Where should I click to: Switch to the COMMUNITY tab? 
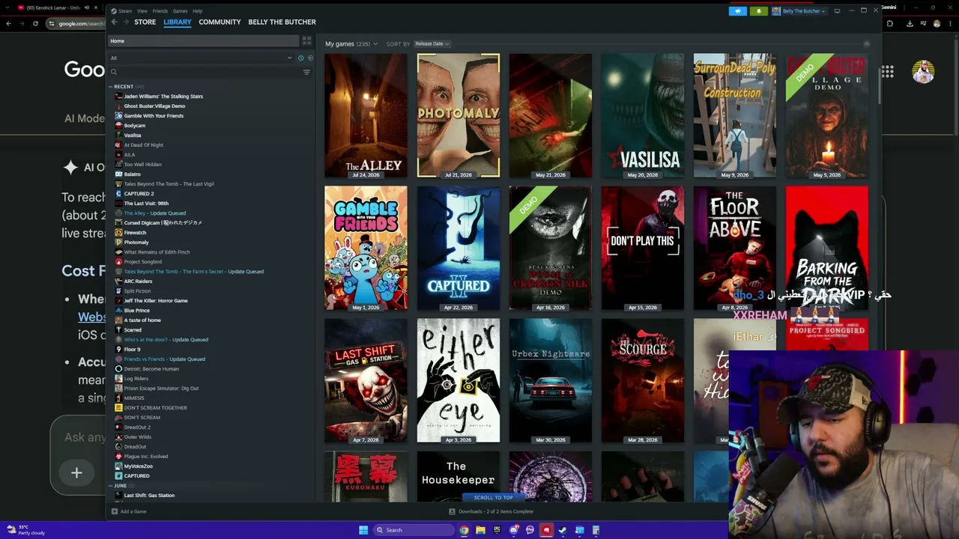220,22
